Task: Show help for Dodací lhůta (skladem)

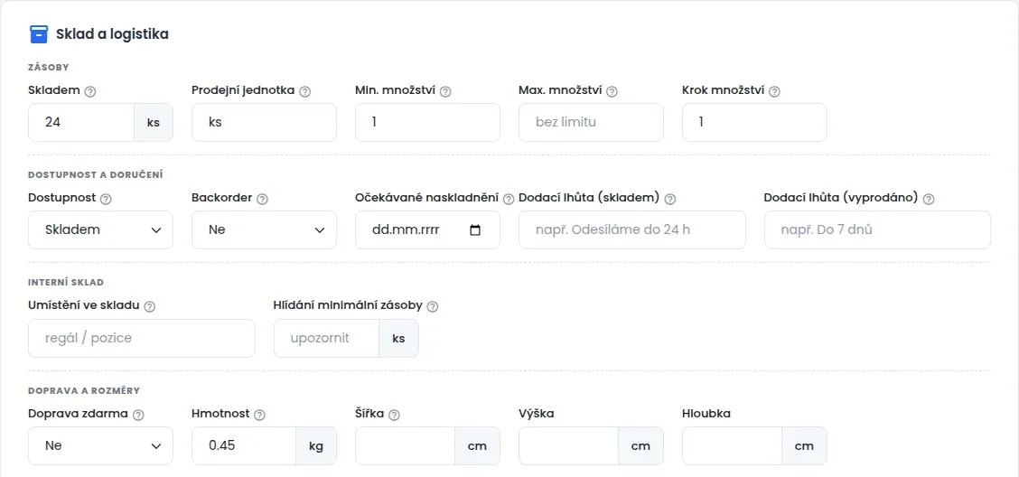Action: tap(670, 199)
